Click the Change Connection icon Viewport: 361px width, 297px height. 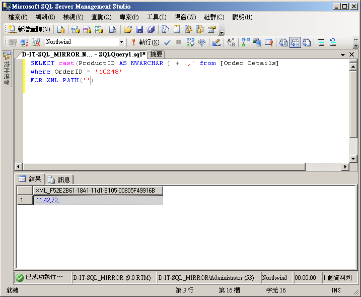[36, 42]
